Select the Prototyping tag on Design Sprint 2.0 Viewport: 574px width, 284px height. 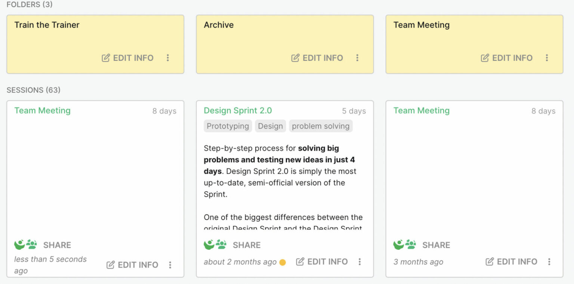coord(228,126)
